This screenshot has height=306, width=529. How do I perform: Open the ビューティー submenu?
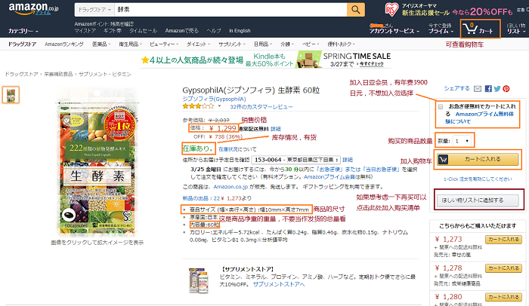pos(164,44)
